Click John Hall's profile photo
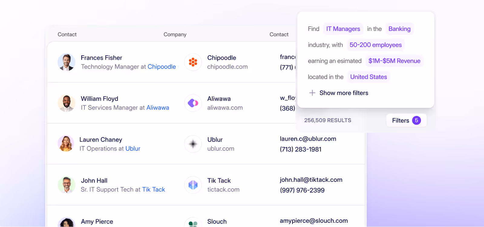 (67, 185)
